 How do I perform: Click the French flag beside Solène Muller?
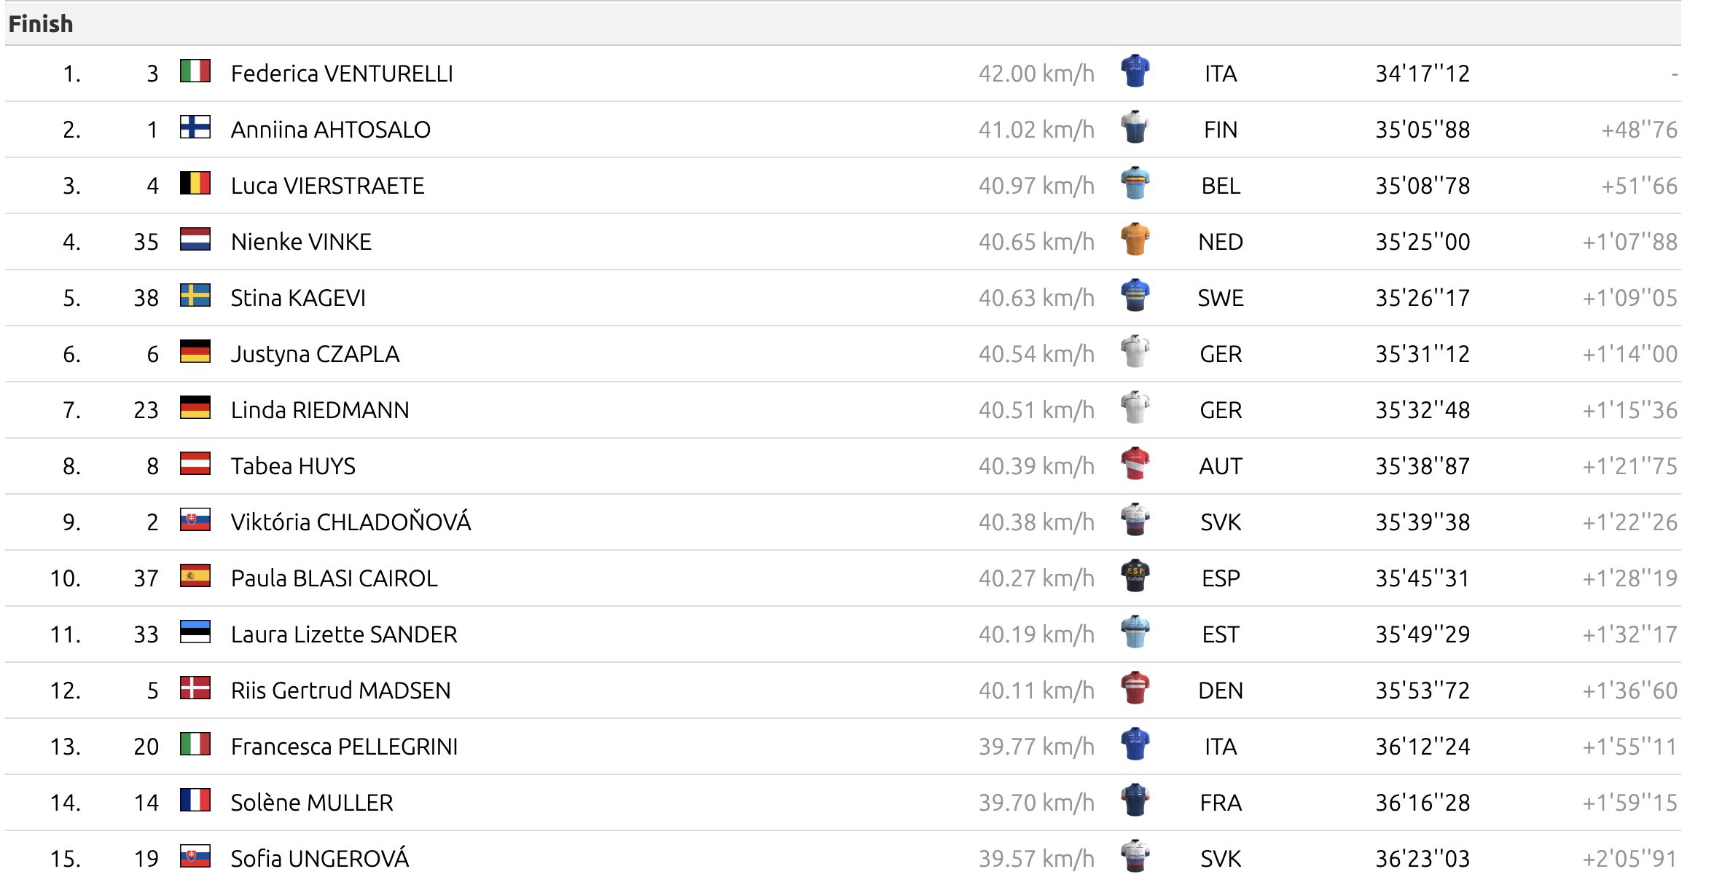click(x=195, y=801)
